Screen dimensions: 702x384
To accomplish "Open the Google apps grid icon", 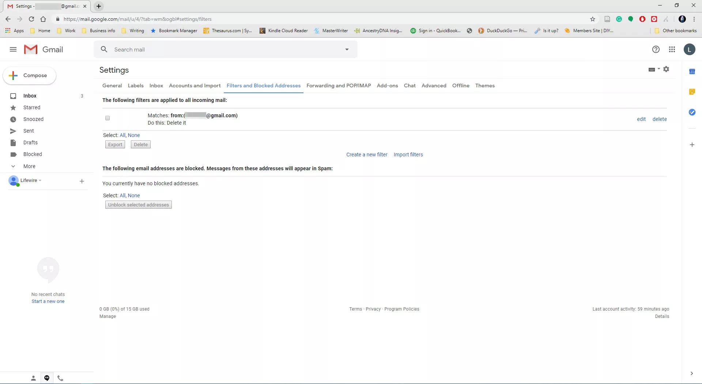I will pyautogui.click(x=672, y=49).
